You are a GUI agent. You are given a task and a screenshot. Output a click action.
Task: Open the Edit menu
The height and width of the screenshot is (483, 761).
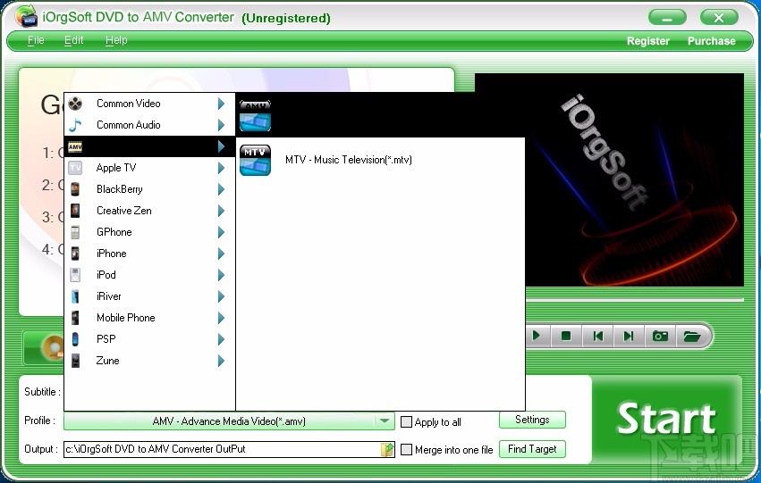(73, 40)
